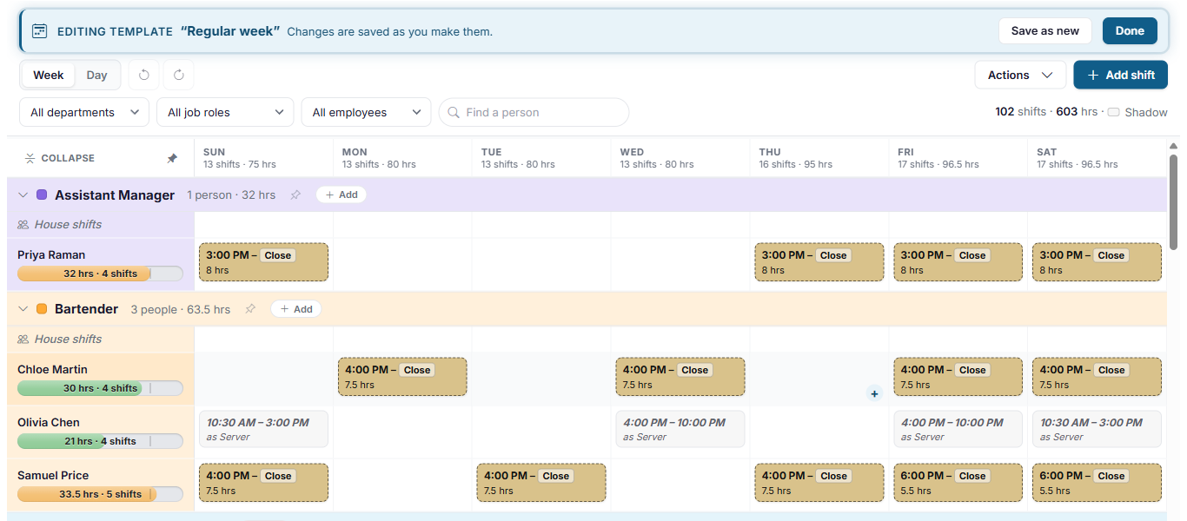The height and width of the screenshot is (521, 1187).
Task: Click the TUE column header
Action: 541,158
